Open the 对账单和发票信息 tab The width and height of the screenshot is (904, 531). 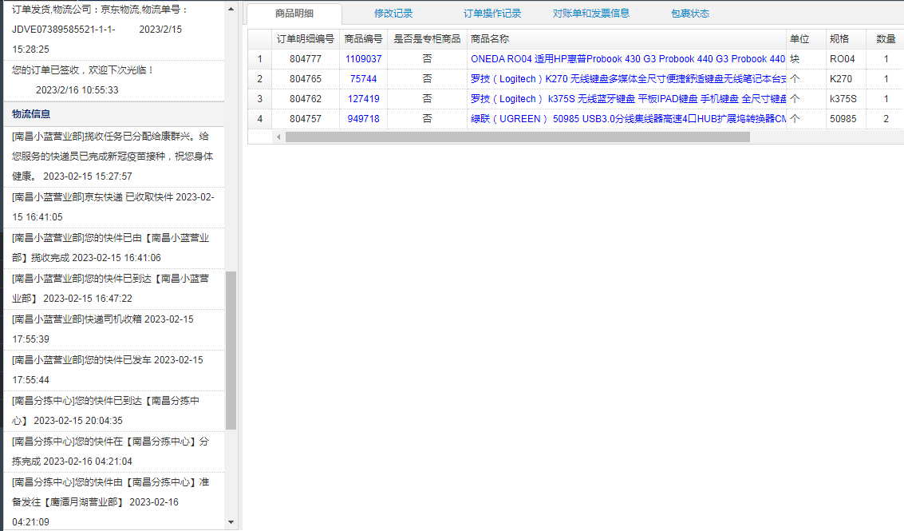591,14
